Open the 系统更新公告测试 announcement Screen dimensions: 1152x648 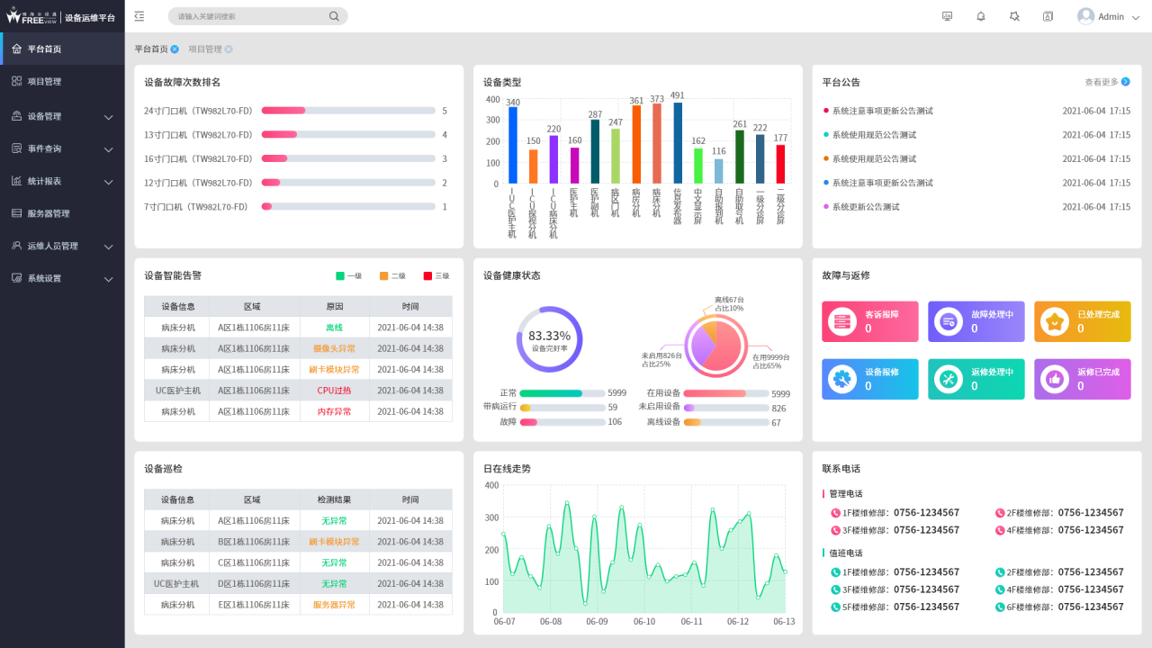[866, 207]
